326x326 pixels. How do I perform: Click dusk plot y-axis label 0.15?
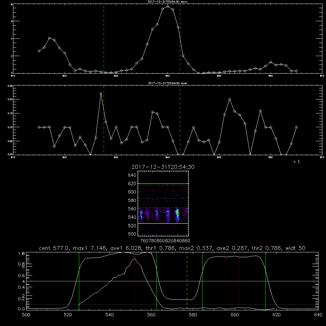click(x=10, y=113)
